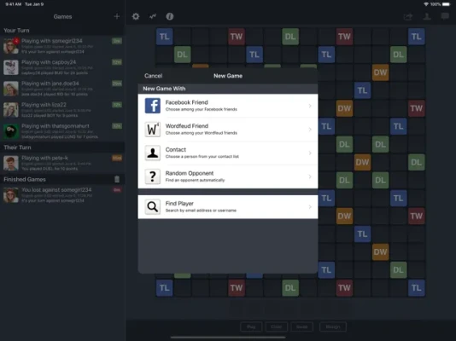Tap the magnifier Find Player icon
The height and width of the screenshot is (341, 456).
point(153,206)
